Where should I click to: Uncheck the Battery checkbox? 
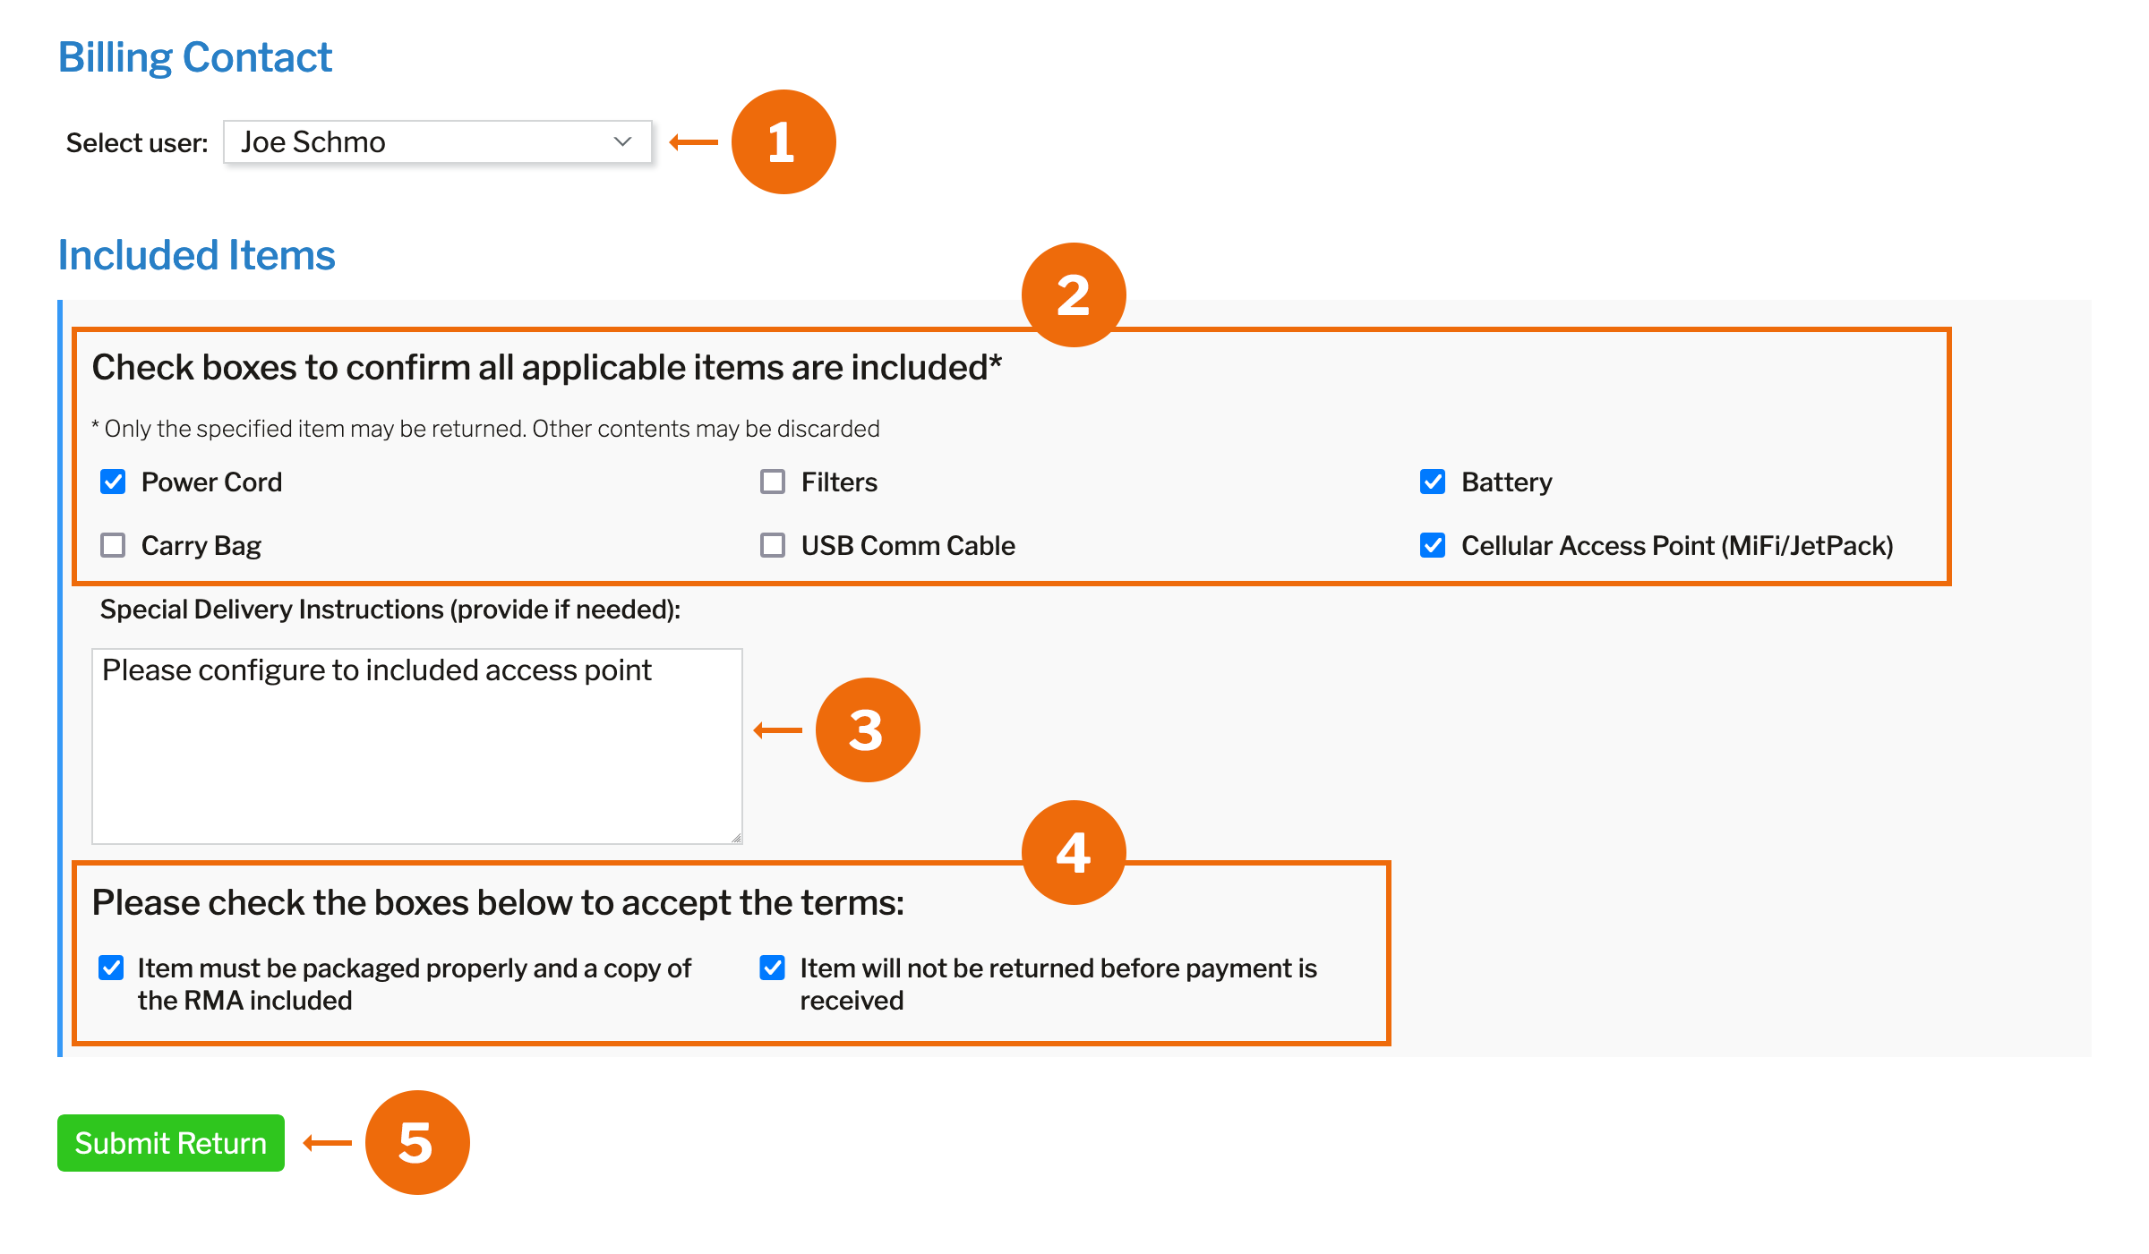1433,482
